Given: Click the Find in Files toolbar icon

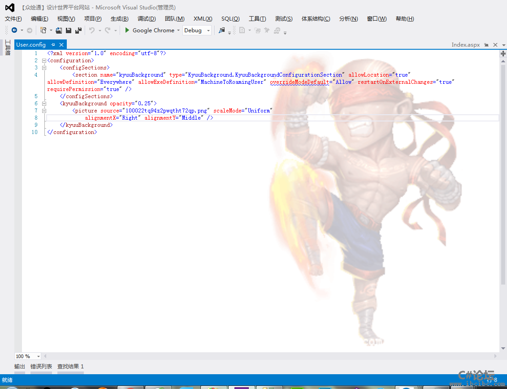Looking at the screenshot, I should (x=222, y=30).
